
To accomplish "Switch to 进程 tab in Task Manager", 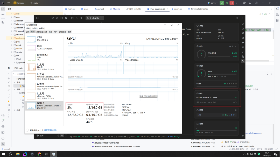I will (x=28, y=32).
